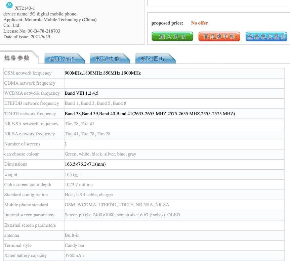Open the 更多图片 tab
Viewport: 290px width, 262px height.
pos(153,59)
